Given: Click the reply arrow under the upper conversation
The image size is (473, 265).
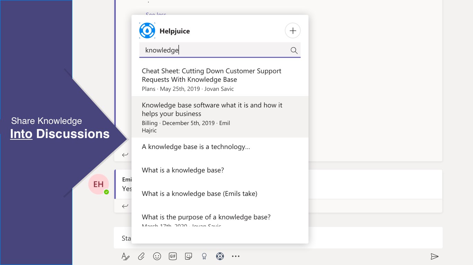Looking at the screenshot, I should coord(125,155).
